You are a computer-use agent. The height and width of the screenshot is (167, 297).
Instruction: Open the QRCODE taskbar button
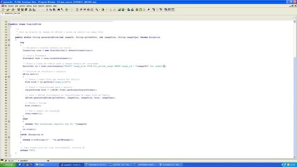click(121, 165)
